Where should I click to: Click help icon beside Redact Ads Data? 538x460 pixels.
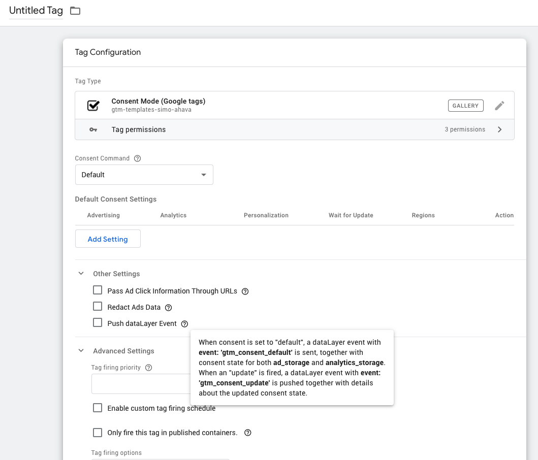click(169, 308)
